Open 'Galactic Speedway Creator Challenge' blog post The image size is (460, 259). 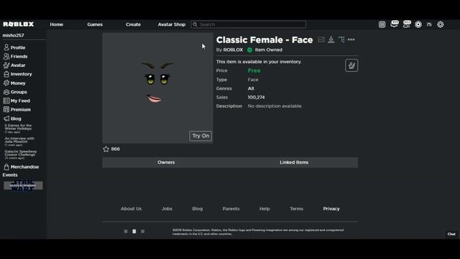(21, 153)
